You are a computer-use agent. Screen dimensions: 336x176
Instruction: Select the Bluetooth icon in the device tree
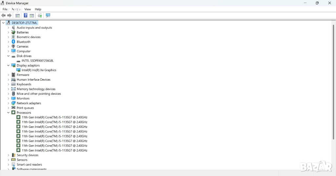[x=13, y=42]
